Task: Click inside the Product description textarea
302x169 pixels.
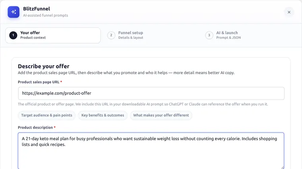Action: click(151, 151)
